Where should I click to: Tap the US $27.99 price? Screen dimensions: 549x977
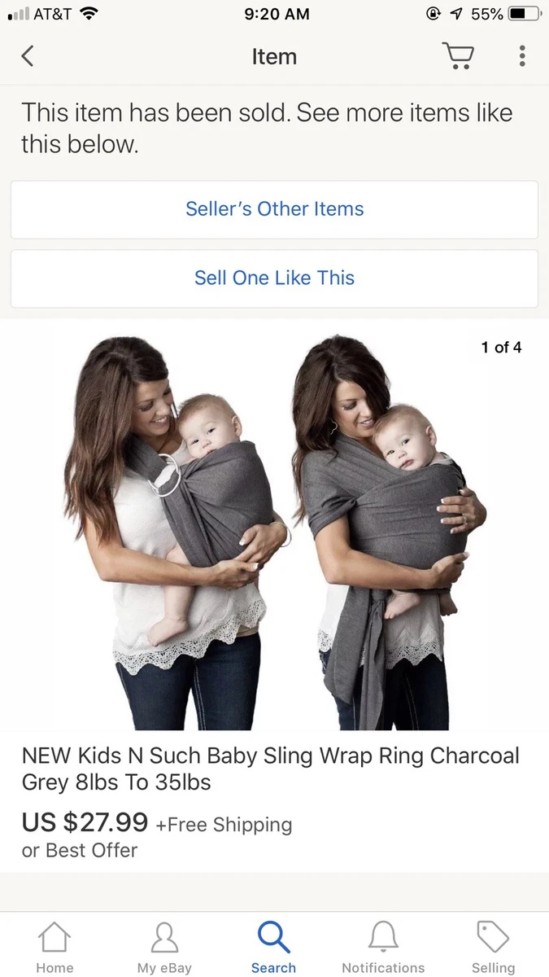pos(85,821)
